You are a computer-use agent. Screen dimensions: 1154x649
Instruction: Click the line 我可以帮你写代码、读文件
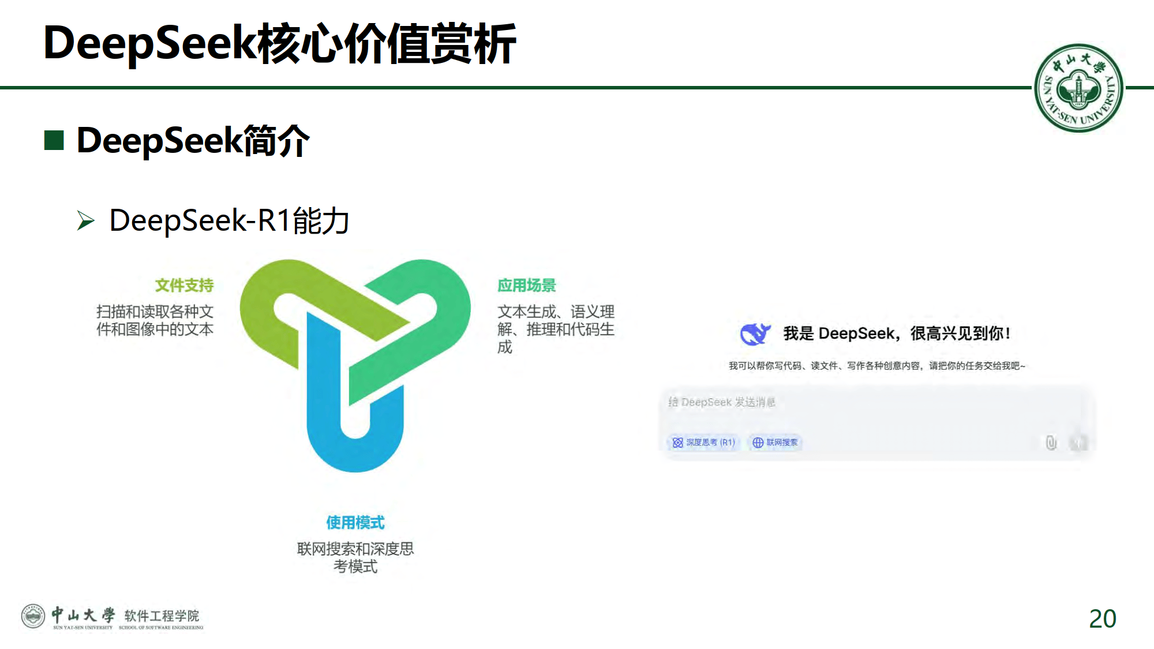876,366
